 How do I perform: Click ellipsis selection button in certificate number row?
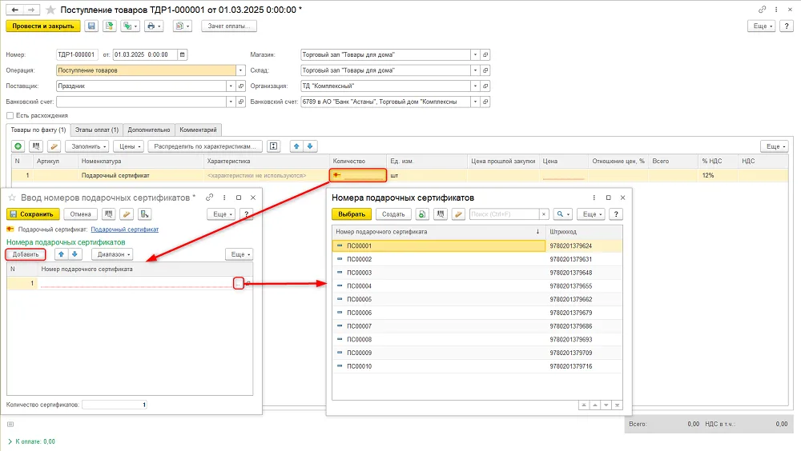pos(239,283)
